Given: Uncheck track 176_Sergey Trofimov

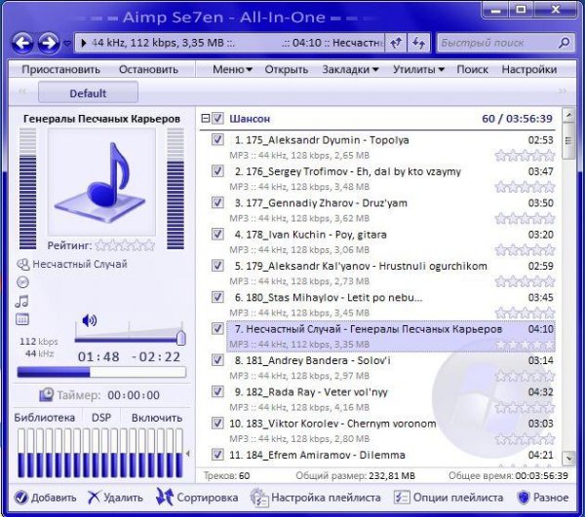Looking at the screenshot, I should pos(217,171).
